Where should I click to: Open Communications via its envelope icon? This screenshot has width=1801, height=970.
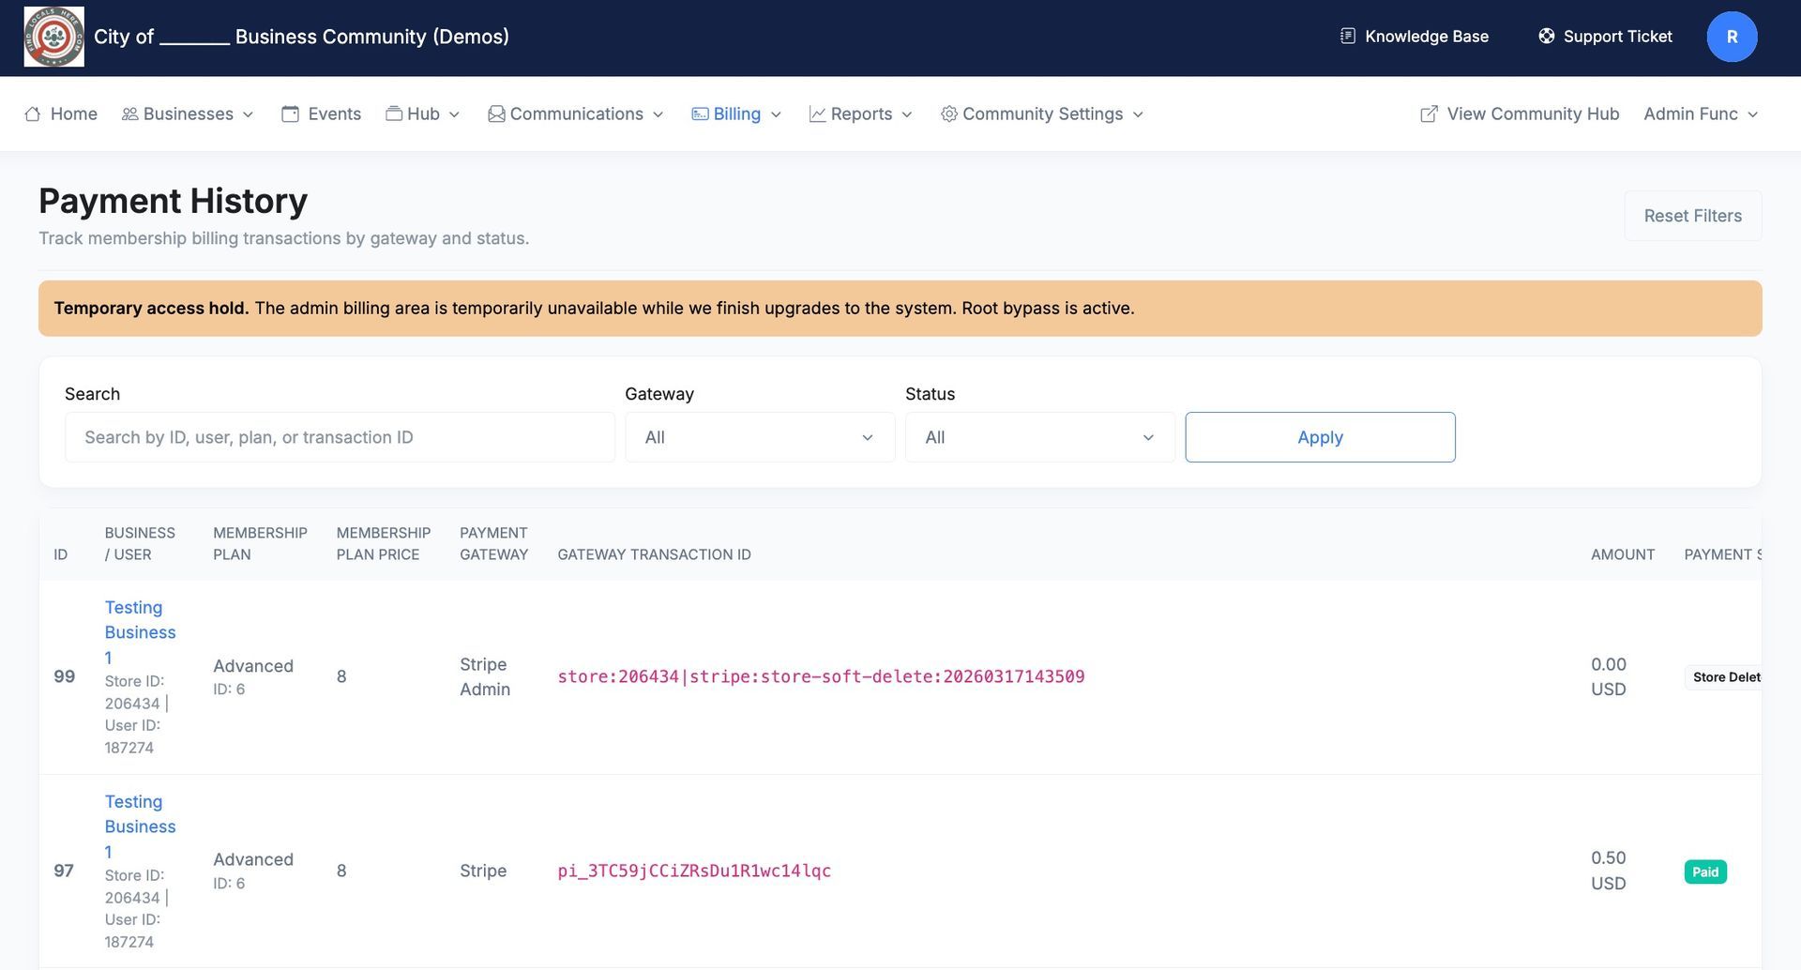pyautogui.click(x=496, y=113)
